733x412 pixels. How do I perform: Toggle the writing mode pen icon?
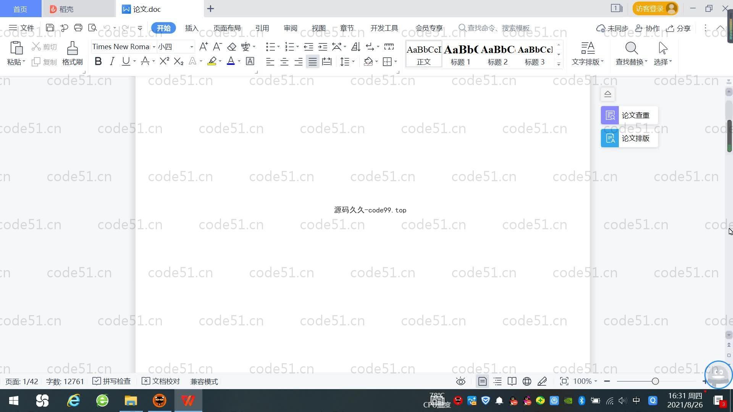click(542, 381)
